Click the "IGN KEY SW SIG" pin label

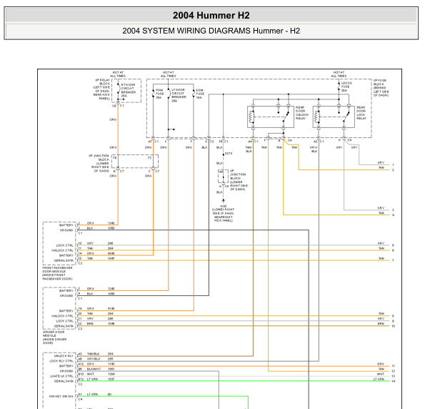click(61, 396)
